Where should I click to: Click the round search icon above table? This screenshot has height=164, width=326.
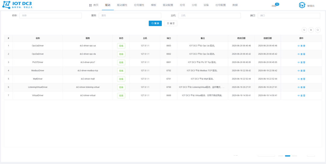[318, 30]
